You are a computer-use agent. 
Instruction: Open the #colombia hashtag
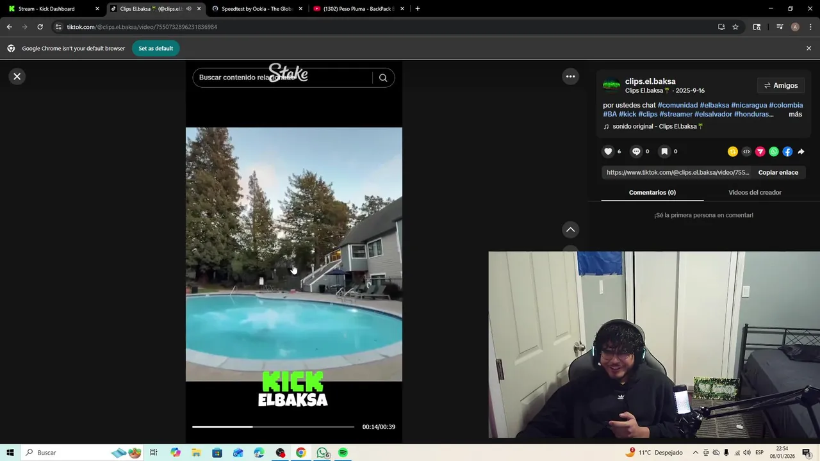coord(786,105)
